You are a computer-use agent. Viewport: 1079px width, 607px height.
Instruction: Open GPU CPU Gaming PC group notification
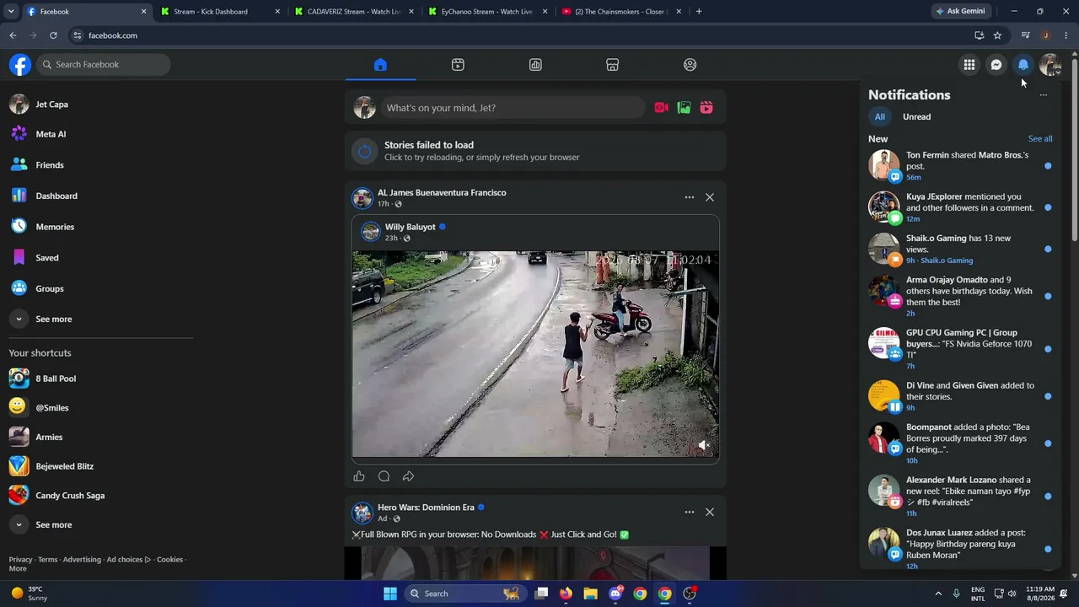tap(960, 349)
